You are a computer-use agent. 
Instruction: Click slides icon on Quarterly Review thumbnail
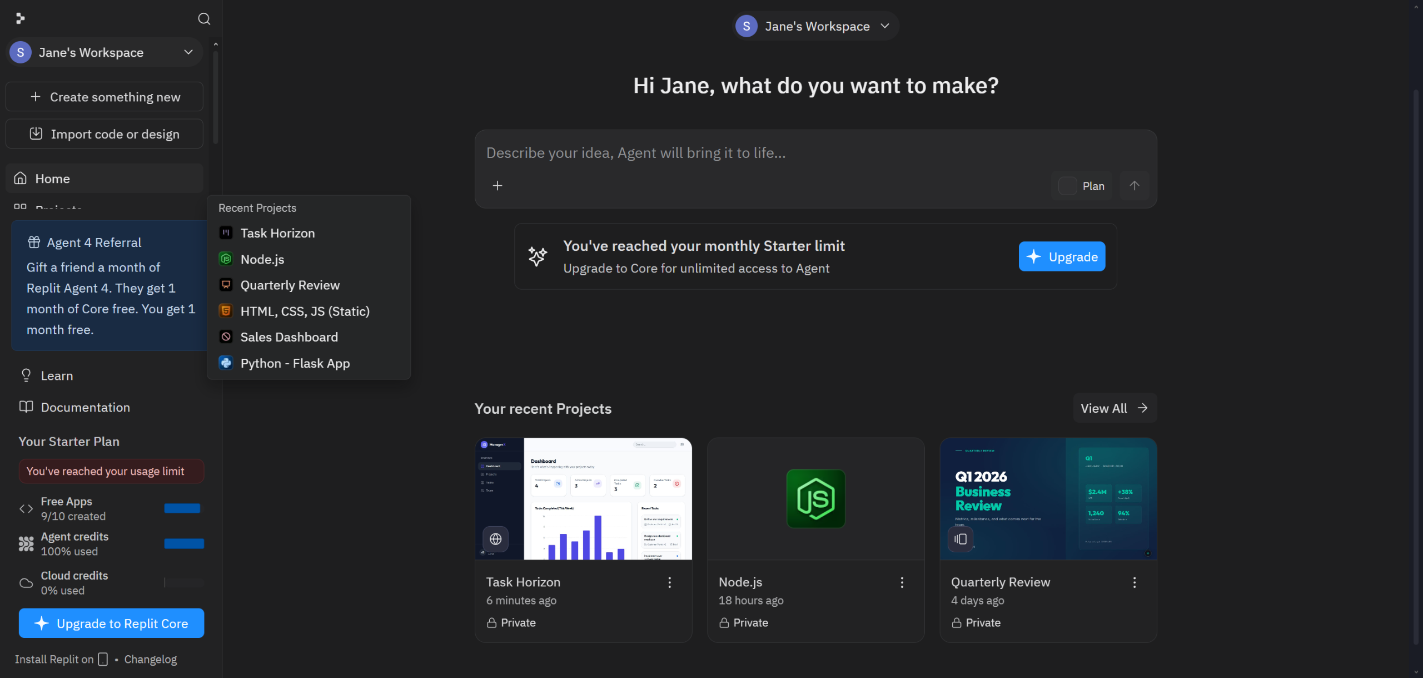tap(961, 539)
